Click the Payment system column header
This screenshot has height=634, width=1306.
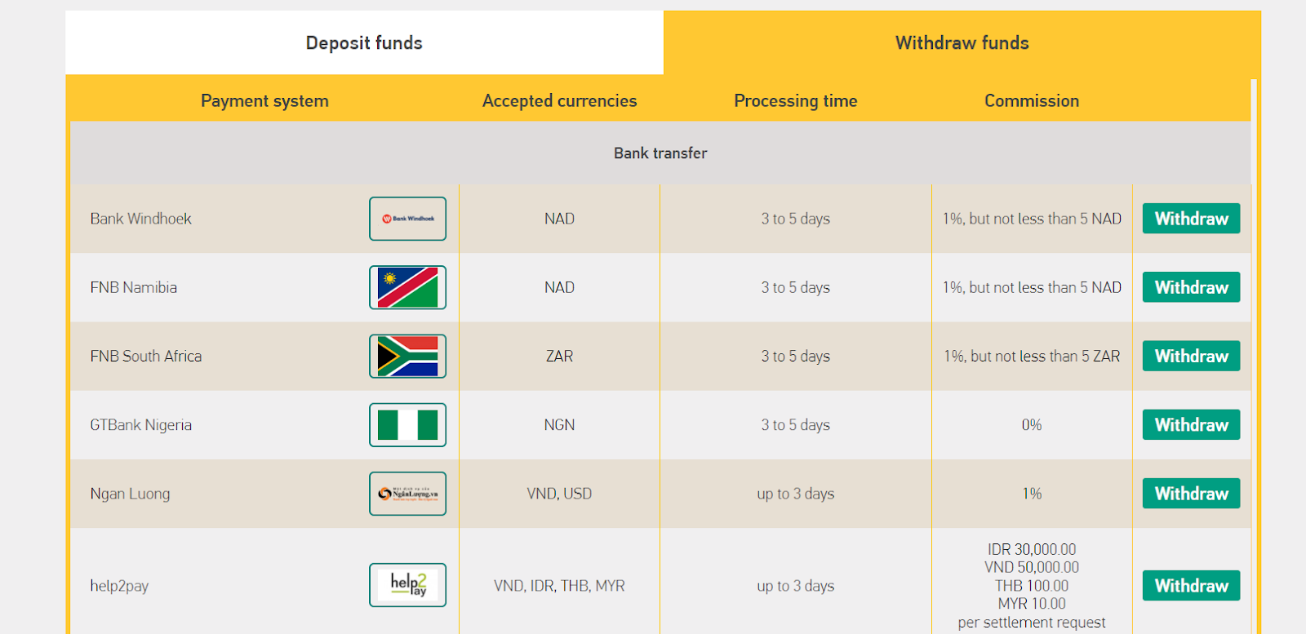pyautogui.click(x=264, y=100)
